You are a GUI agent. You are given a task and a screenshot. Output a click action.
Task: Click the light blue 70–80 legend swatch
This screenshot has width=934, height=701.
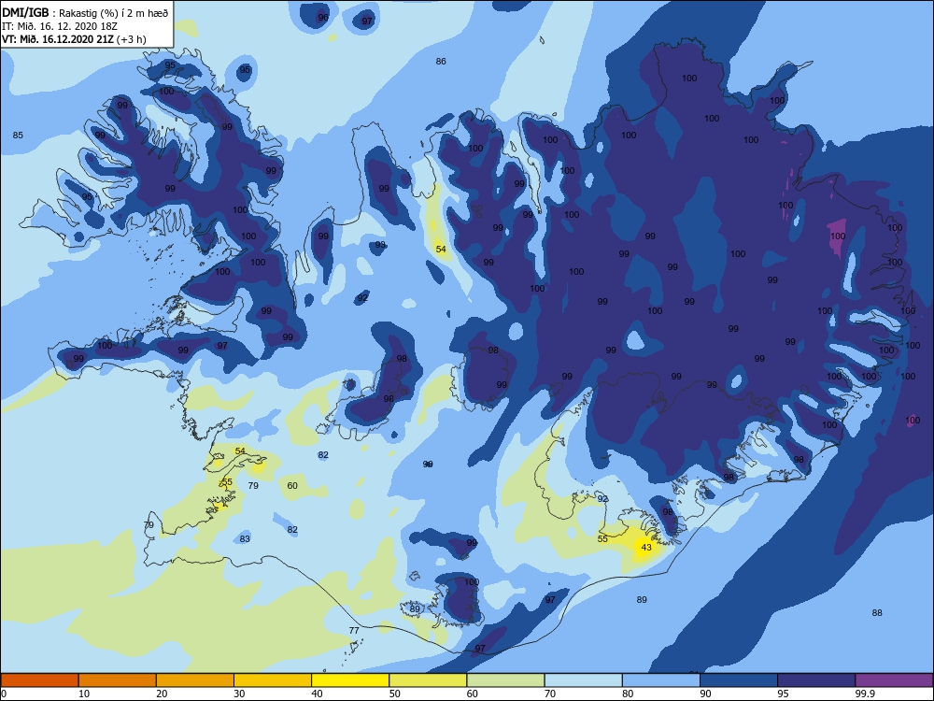[x=583, y=680]
